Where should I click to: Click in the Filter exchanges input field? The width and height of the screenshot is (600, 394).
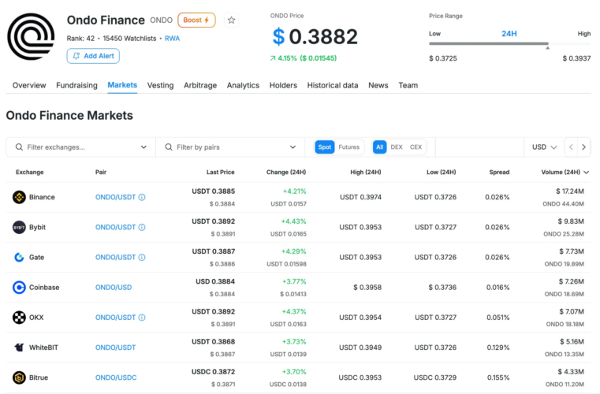(80, 147)
